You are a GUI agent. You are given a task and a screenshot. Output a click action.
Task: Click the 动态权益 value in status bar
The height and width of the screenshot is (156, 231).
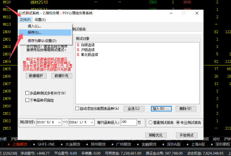coord(213,153)
